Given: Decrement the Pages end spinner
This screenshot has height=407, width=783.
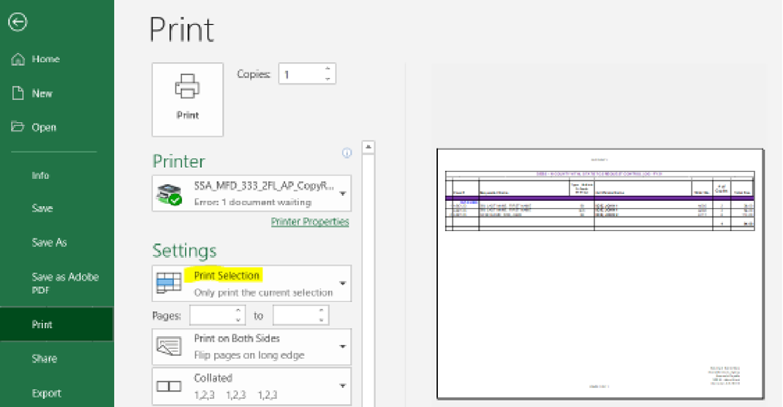Looking at the screenshot, I should coord(321,320).
